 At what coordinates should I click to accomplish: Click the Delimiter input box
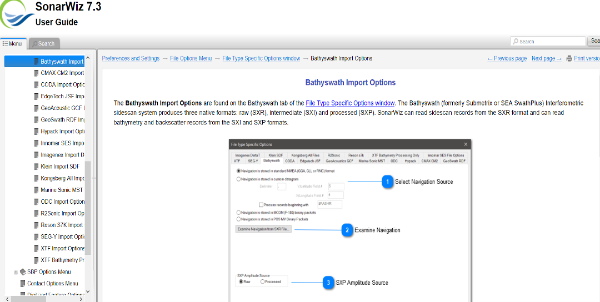pos(282,186)
